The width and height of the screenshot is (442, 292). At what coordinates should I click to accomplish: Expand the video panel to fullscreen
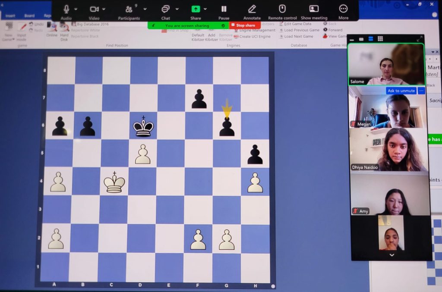pyautogui.click(x=420, y=38)
